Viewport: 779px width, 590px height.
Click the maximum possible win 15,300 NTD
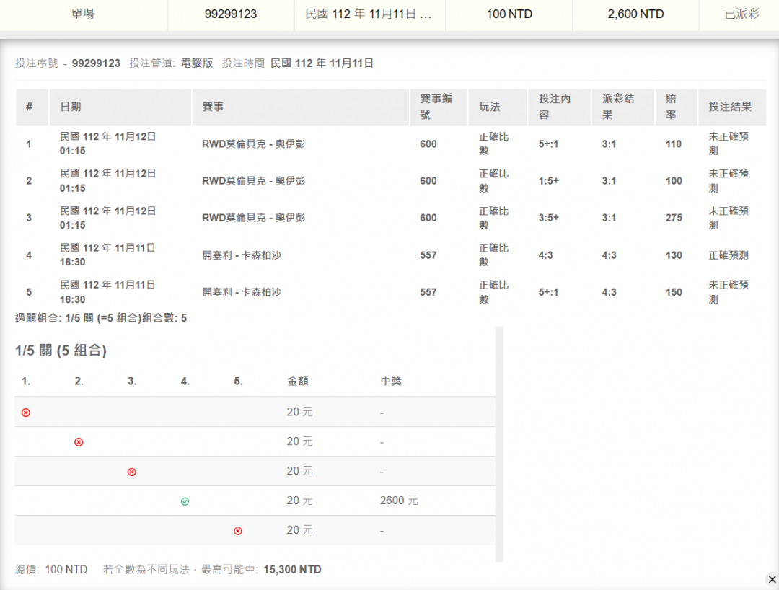coord(292,570)
